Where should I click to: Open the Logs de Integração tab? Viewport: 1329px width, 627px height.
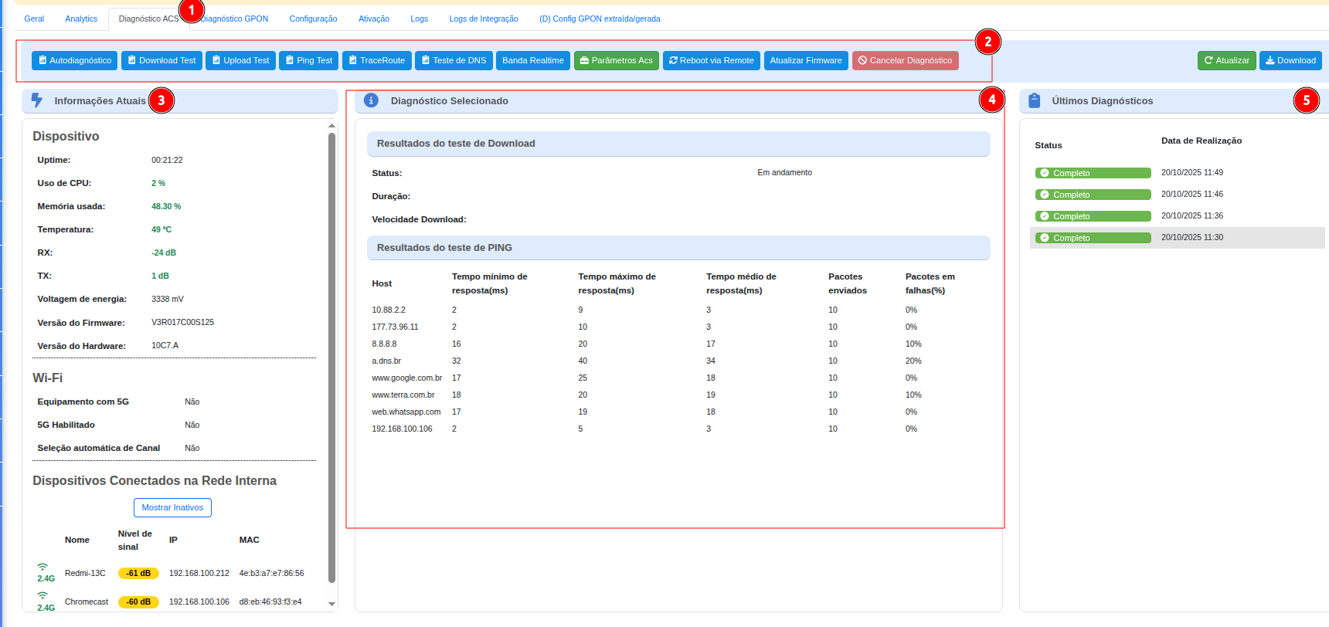coord(484,19)
